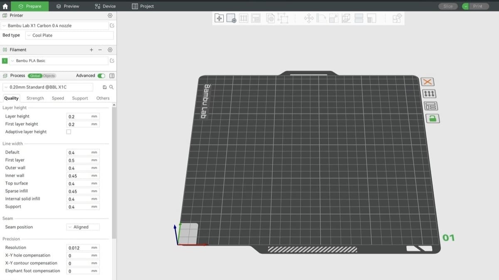
Task: Switch process scope to Global
Action: tap(35, 76)
